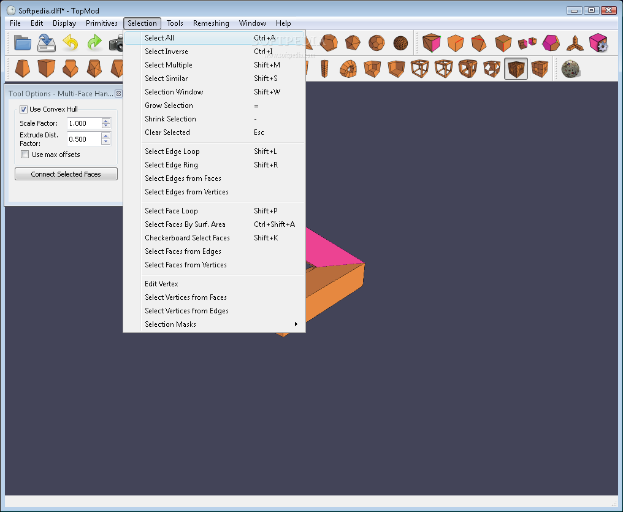The width and height of the screenshot is (623, 512).
Task: Open the Primitives menu
Action: [102, 23]
